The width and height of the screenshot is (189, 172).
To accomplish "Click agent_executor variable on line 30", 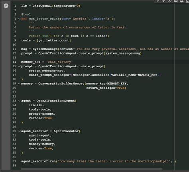I will click(x=35, y=131).
